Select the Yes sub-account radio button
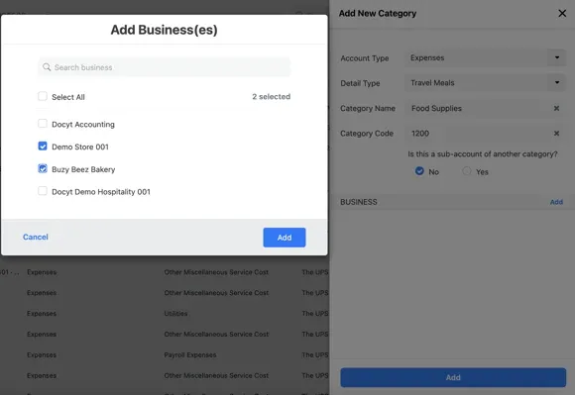575x395 pixels. click(467, 171)
